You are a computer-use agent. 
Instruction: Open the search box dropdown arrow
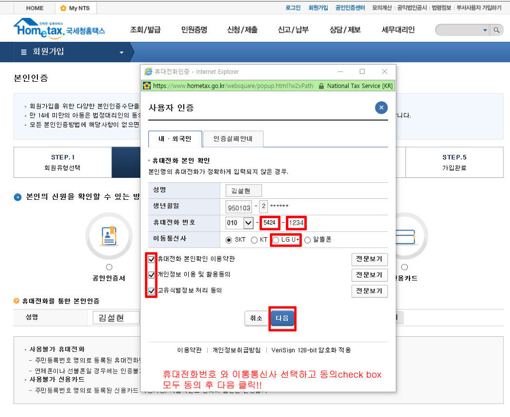(485, 30)
